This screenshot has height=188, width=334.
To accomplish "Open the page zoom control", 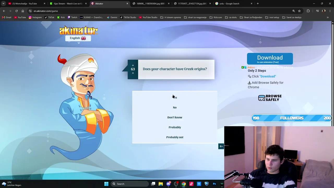I will click(294, 11).
